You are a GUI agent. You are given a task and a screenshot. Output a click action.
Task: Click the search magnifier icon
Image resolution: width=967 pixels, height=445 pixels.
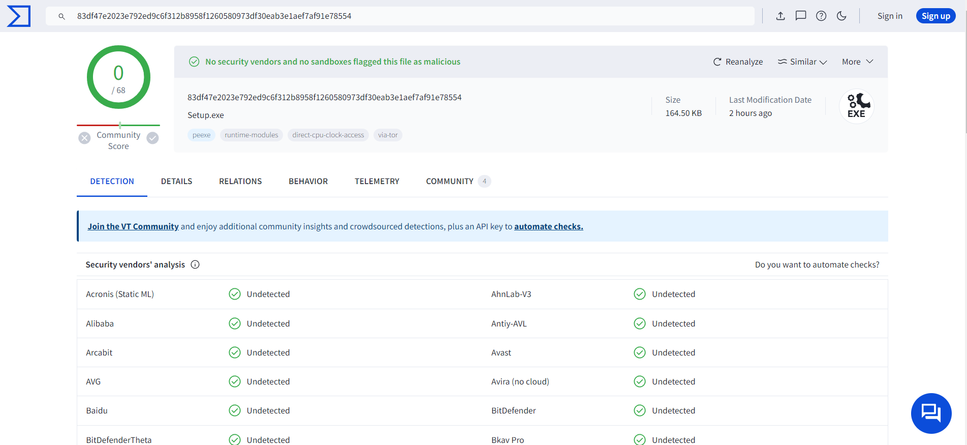click(61, 16)
